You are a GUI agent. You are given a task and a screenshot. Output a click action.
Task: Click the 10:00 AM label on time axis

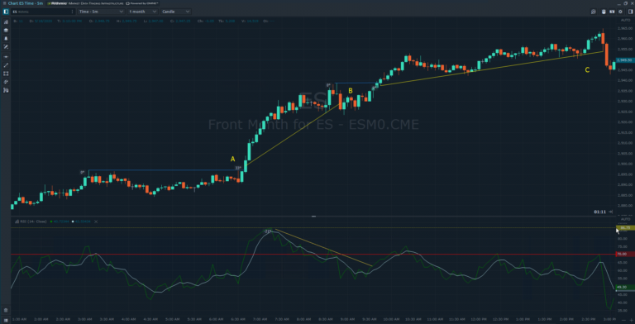pos(391,319)
